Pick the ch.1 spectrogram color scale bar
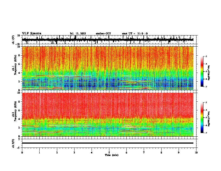Screen dimensions: 221x171 (202, 72)
